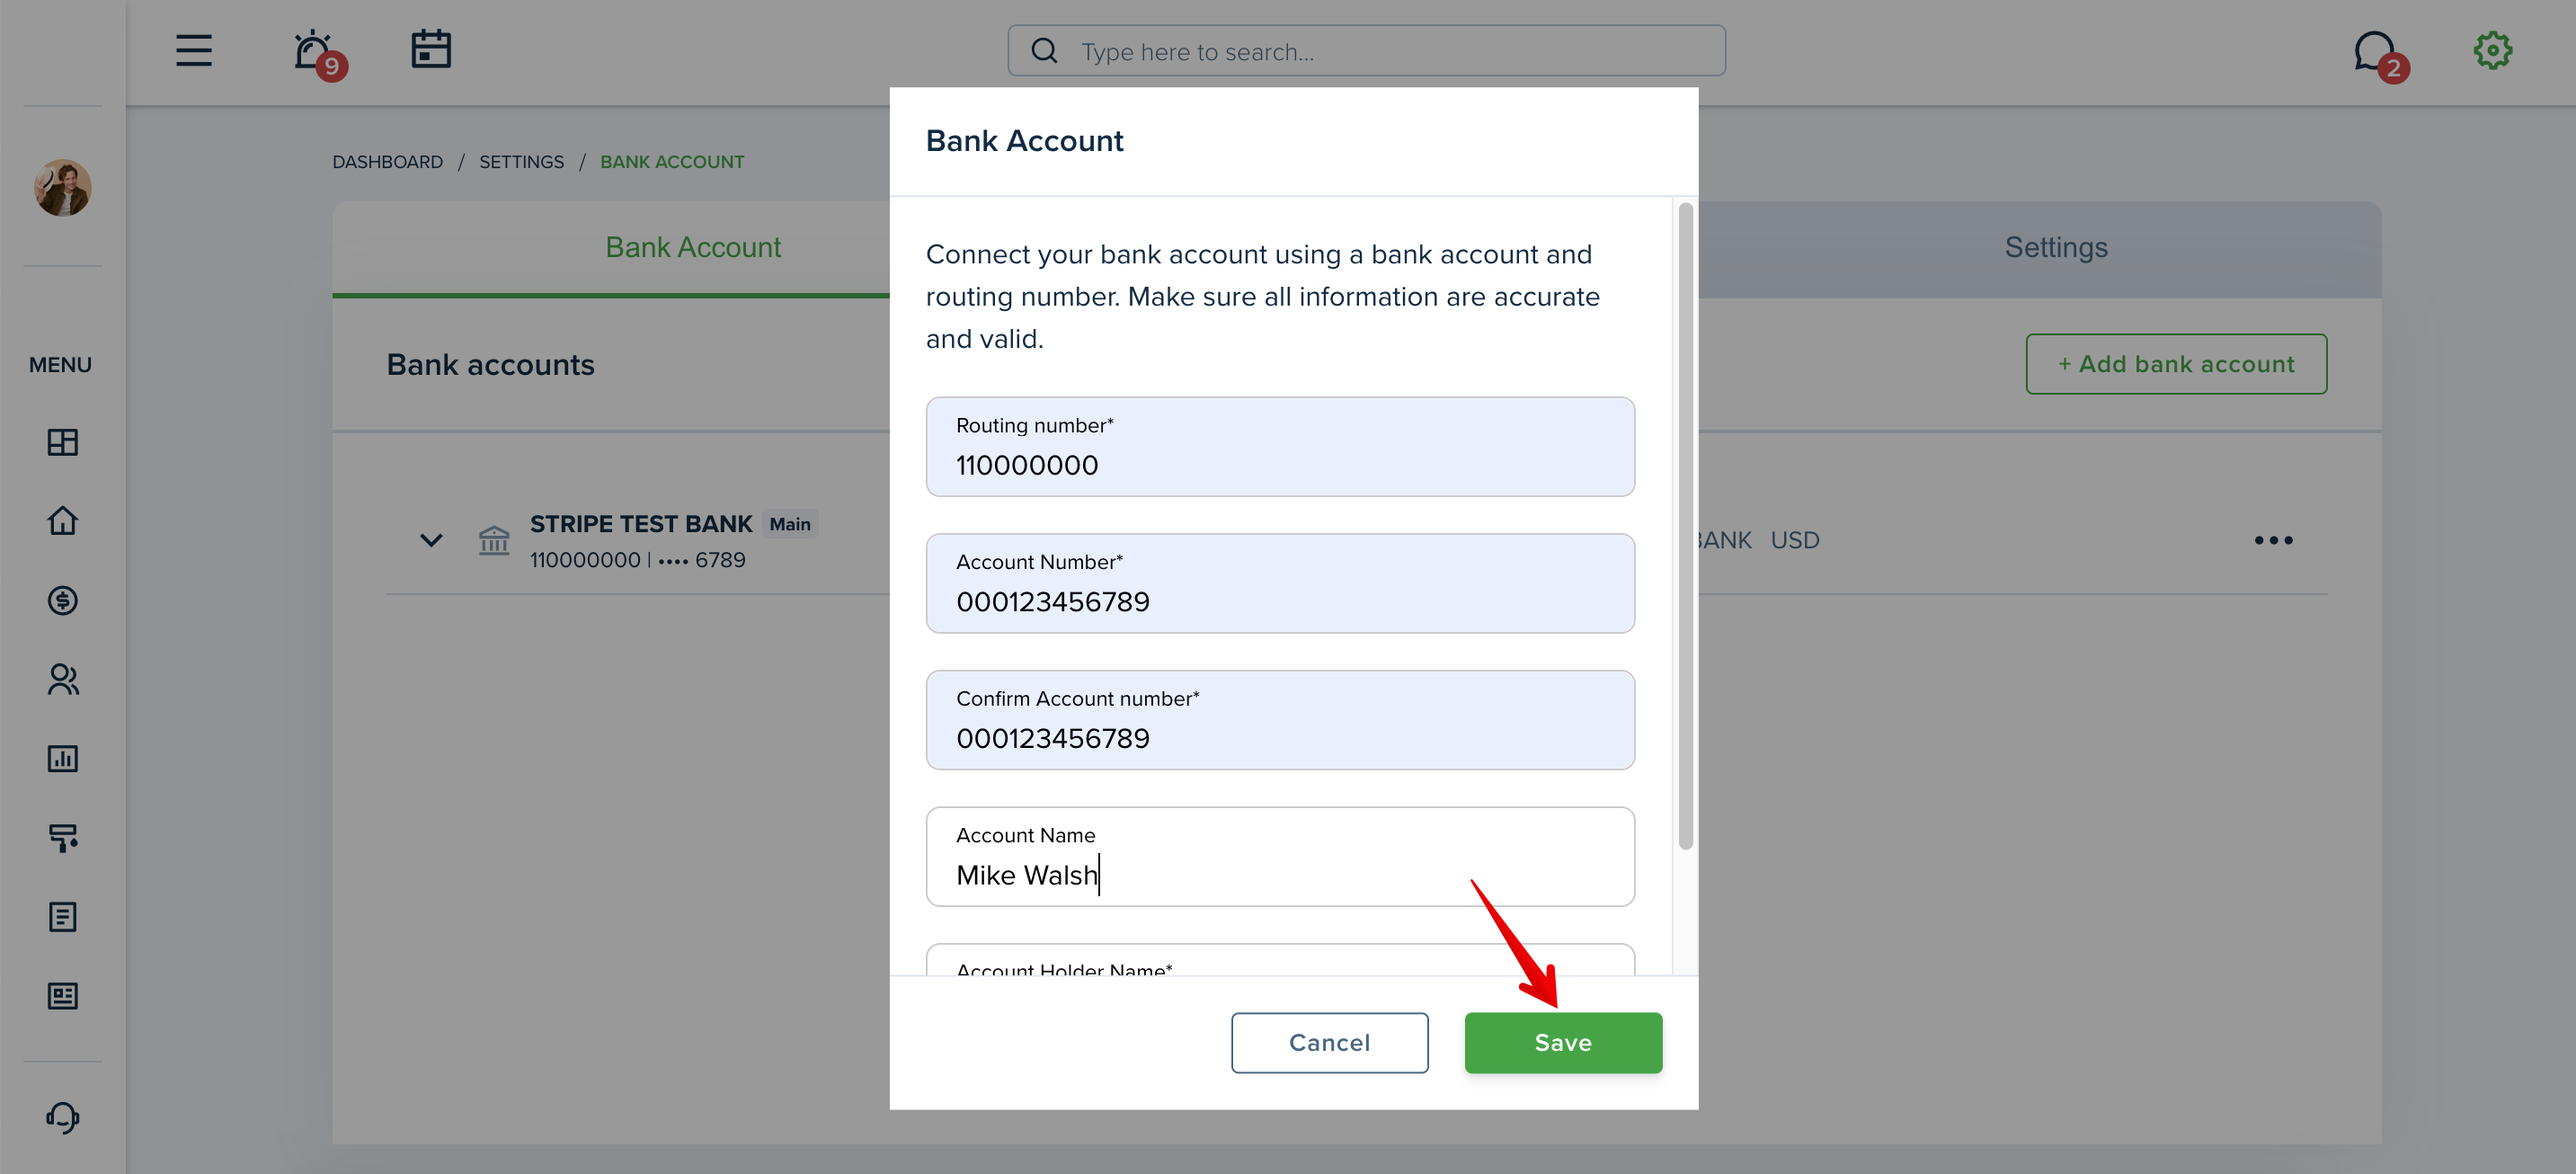Viewport: 2576px width, 1174px height.
Task: Switch to the Settings tab
Action: click(2055, 247)
